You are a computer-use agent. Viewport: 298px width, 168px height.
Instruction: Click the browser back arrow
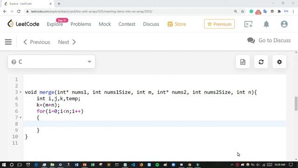[x=5, y=11]
